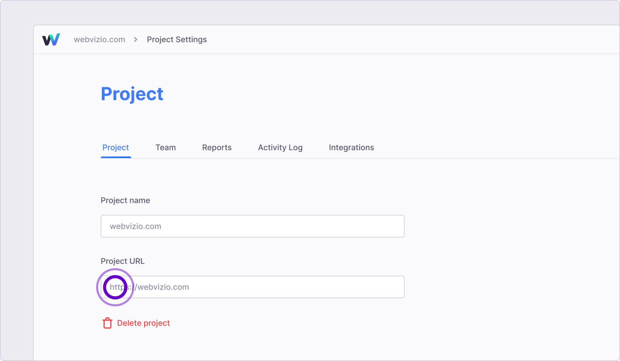This screenshot has height=361, width=620.
Task: Click the Project URL field label
Action: (x=122, y=261)
